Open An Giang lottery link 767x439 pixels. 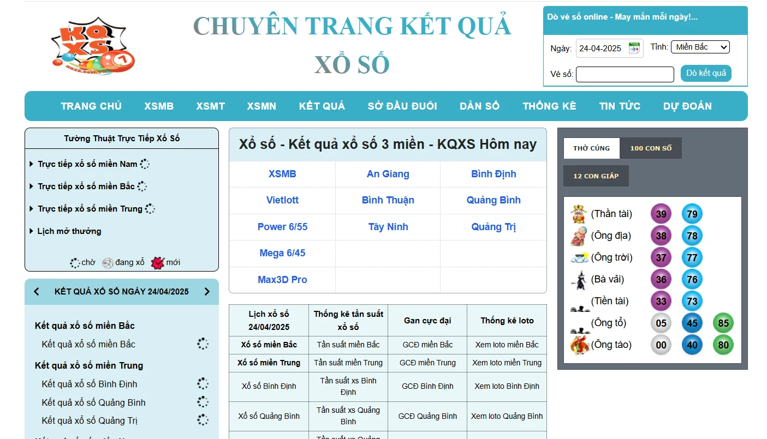click(388, 174)
